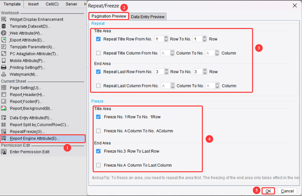The width and height of the screenshot is (302, 196).
Task: Switch to Pagination Preview tab
Action: (x=109, y=16)
